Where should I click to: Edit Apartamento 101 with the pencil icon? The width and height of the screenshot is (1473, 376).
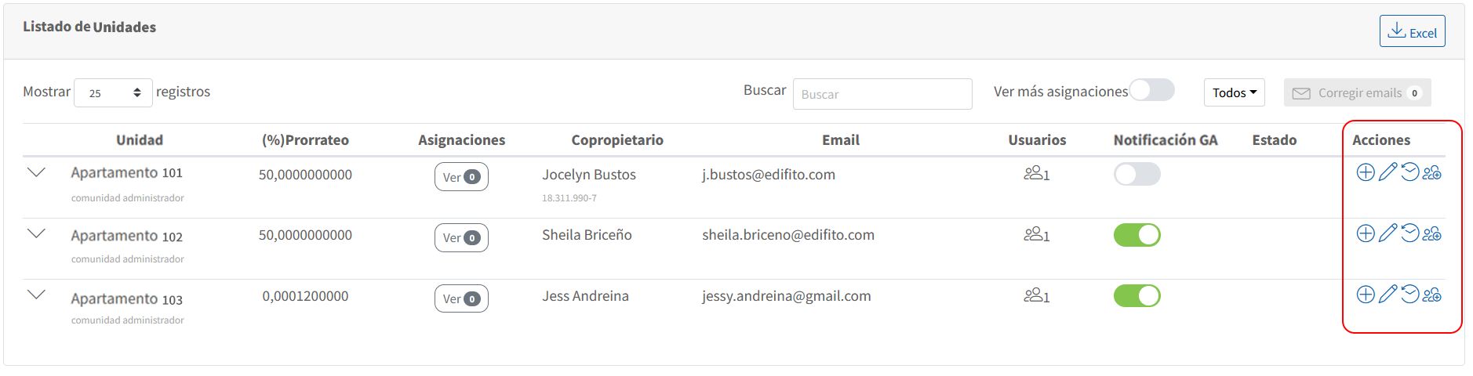pos(1388,172)
